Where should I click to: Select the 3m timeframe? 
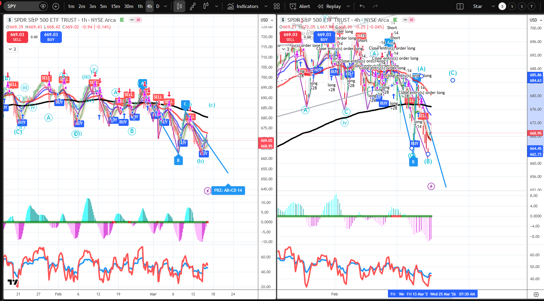click(92, 6)
